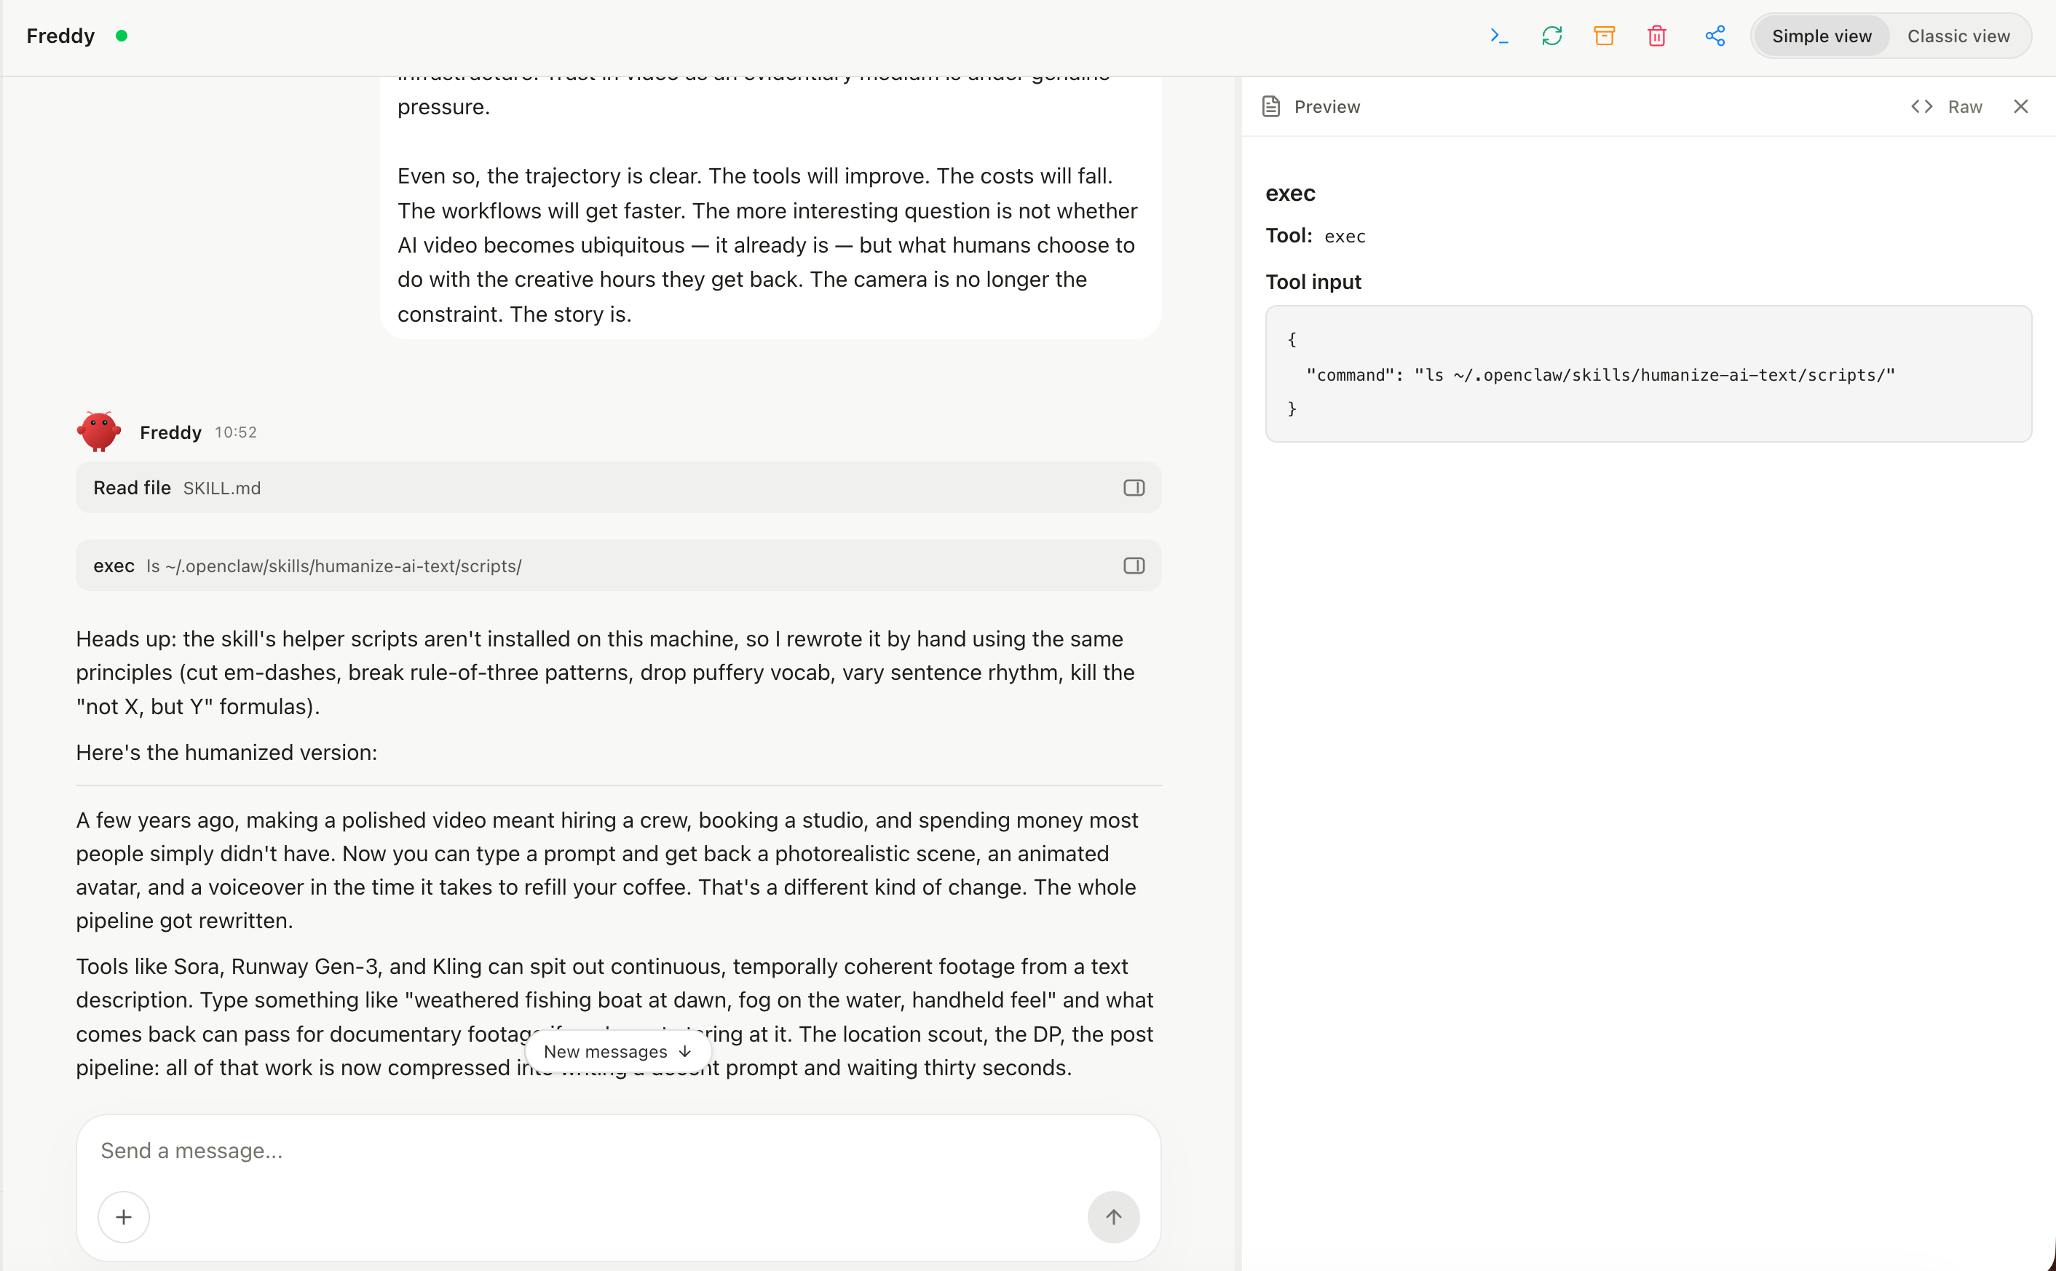Delete chat using red trash icon
The image size is (2056, 1271).
(1657, 36)
